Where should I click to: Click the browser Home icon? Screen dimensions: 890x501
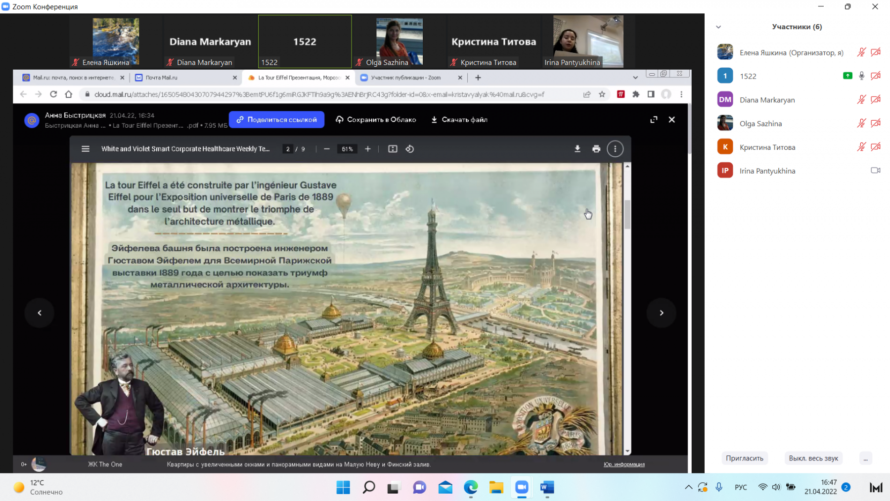(x=69, y=94)
